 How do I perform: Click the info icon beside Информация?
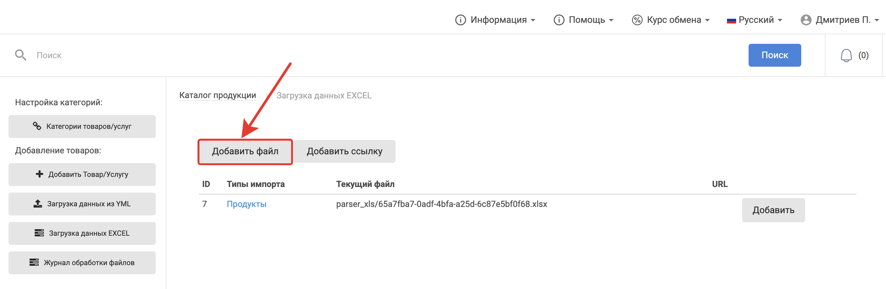coord(460,20)
